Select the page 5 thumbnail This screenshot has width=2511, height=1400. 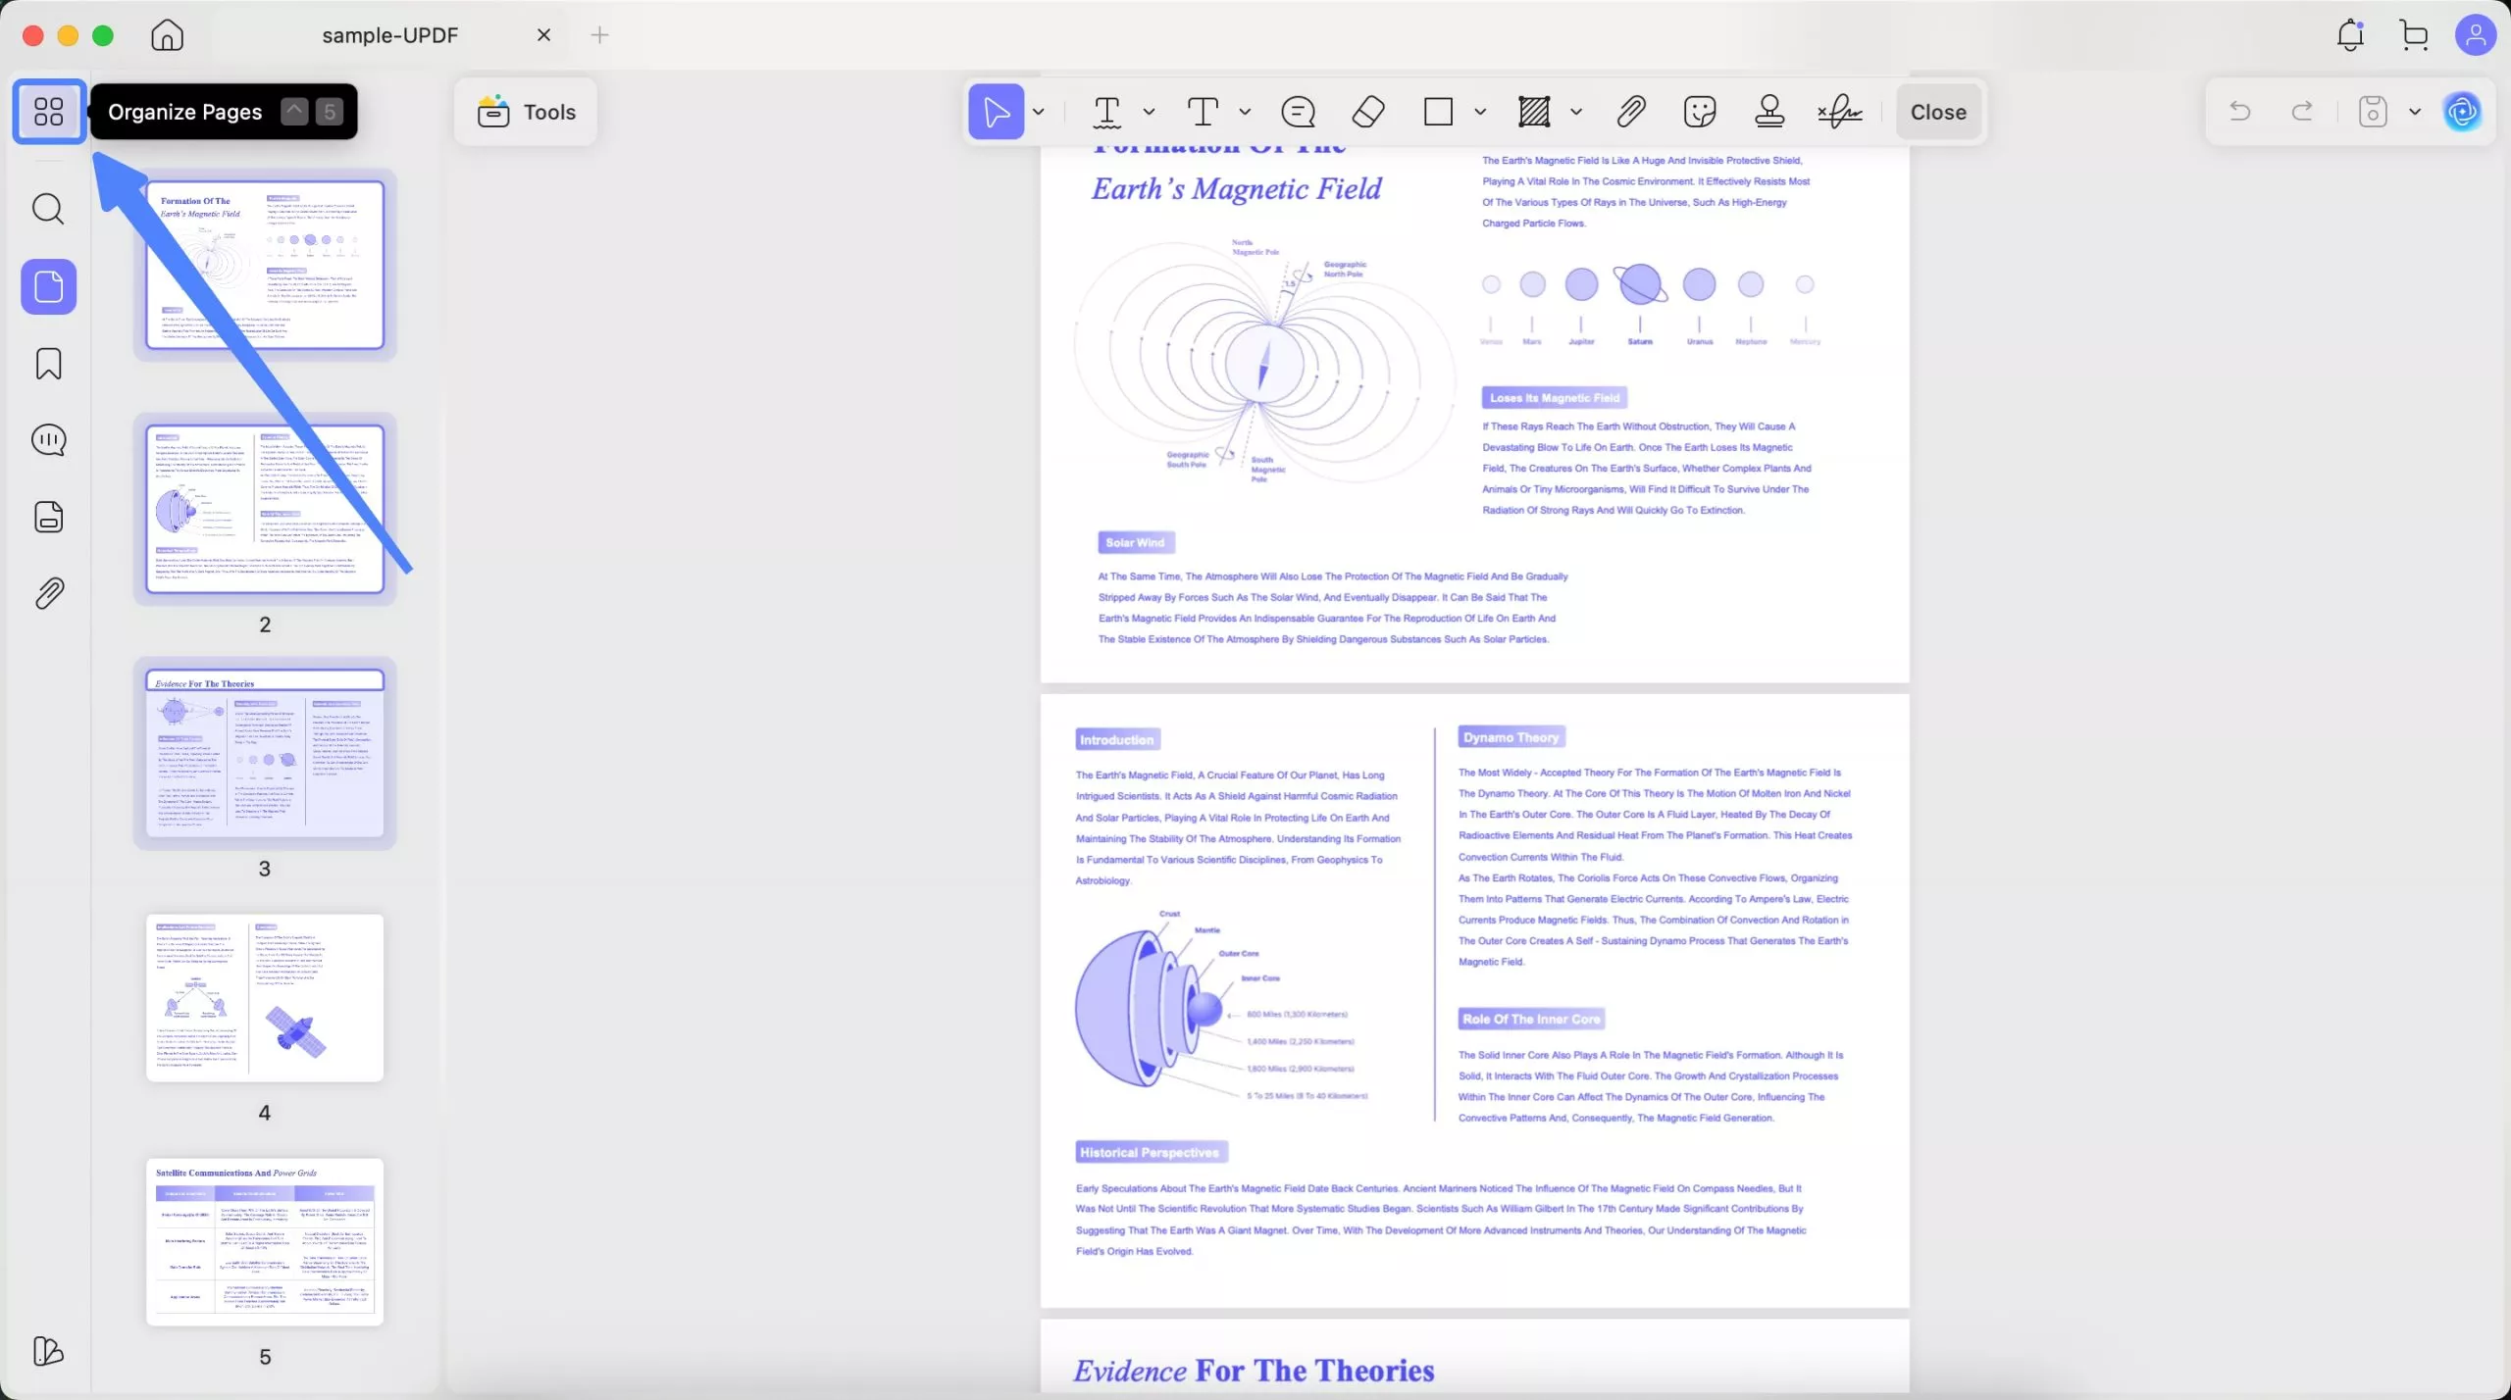coord(265,1242)
